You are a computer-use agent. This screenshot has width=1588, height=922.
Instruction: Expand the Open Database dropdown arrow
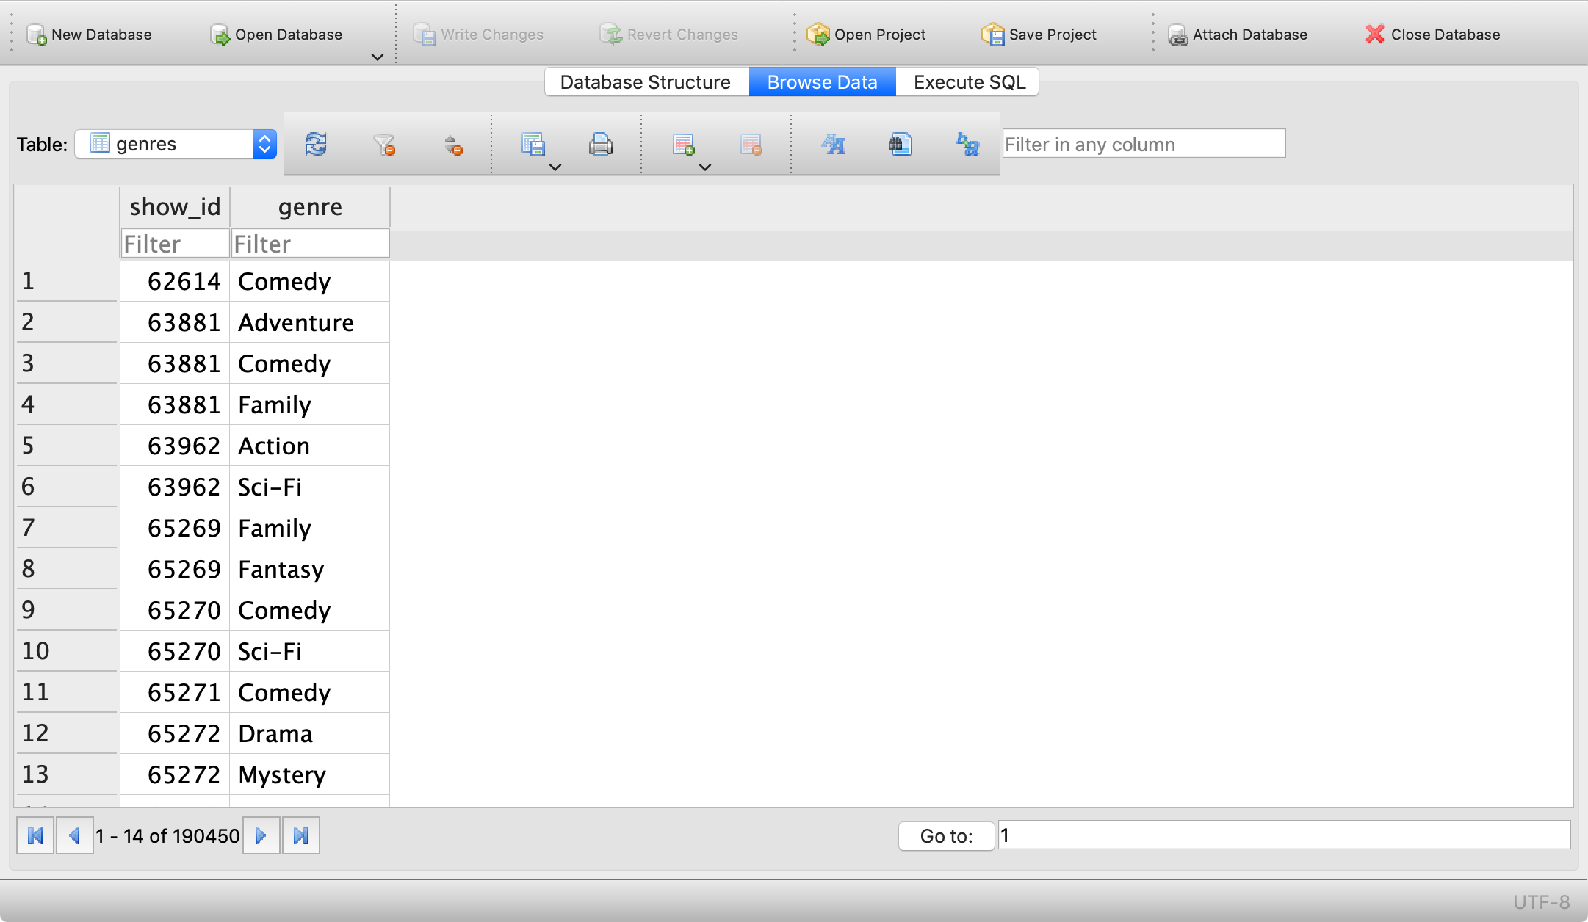377,57
